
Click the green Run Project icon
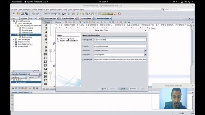click(78, 14)
